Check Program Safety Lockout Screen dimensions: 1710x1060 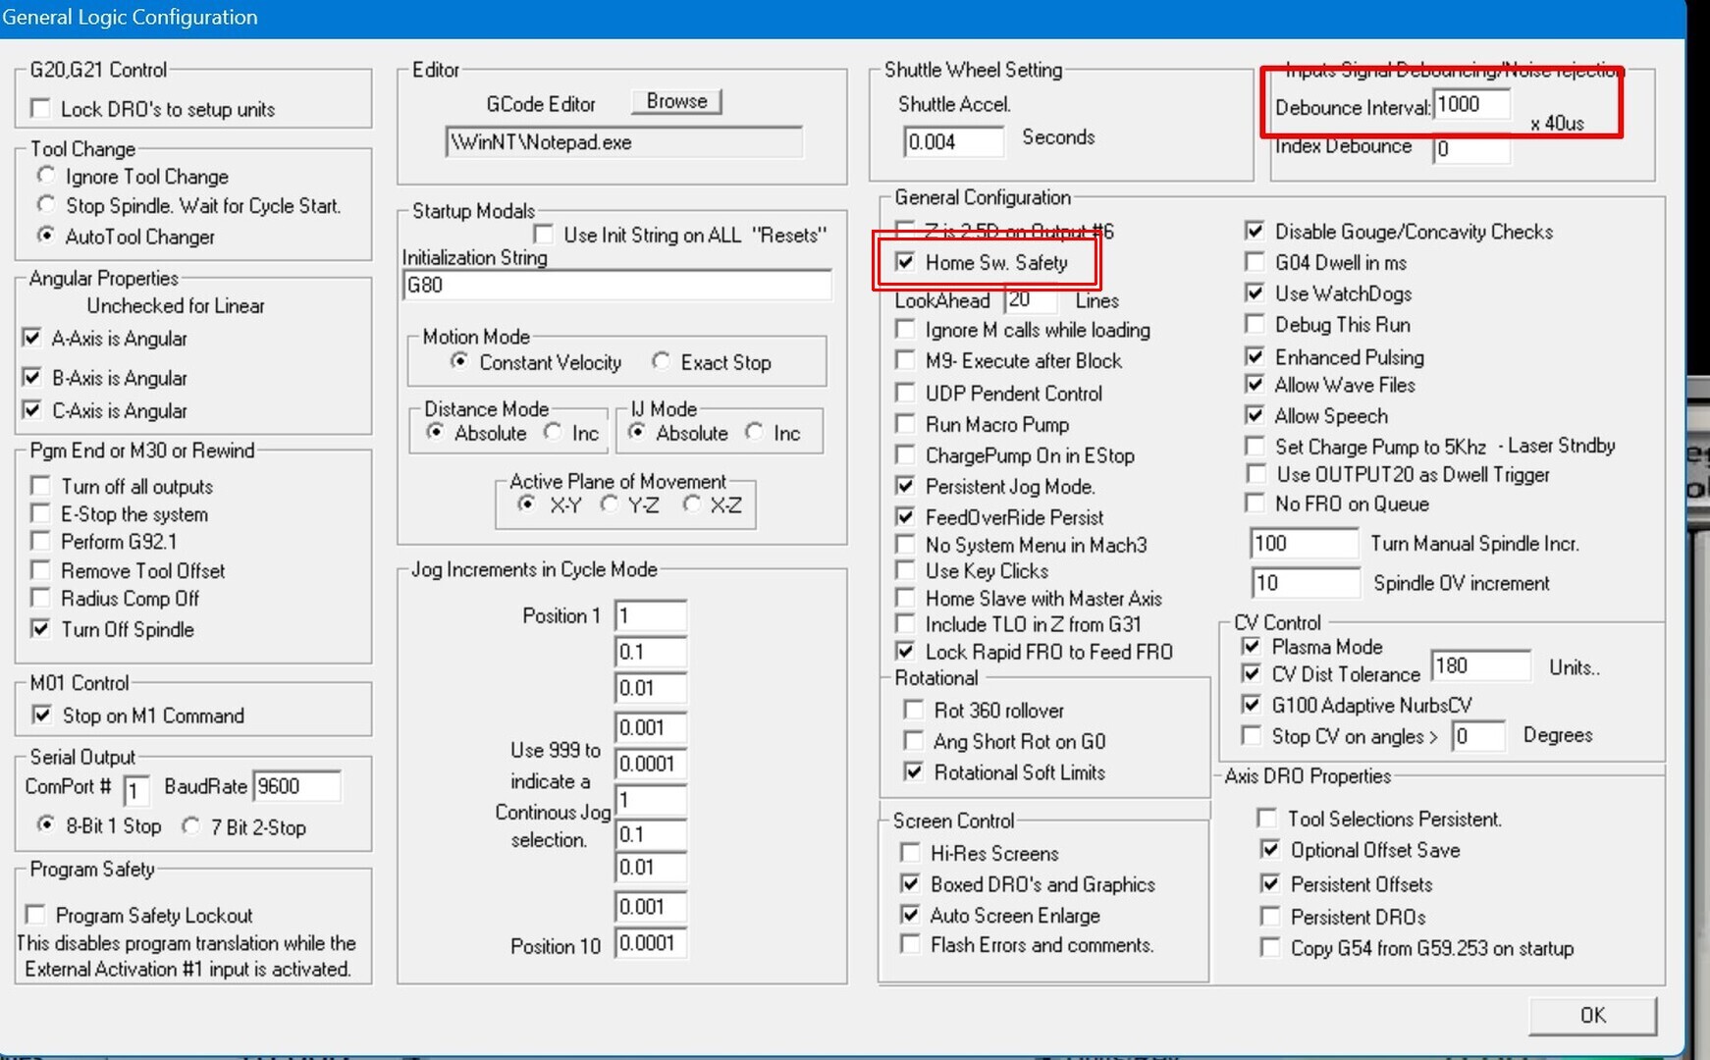[36, 916]
